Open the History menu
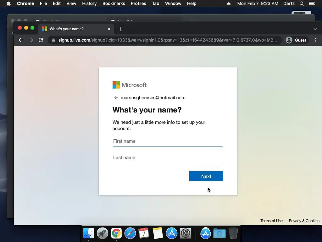Screen dimensions: 322x242 tap(89, 3)
